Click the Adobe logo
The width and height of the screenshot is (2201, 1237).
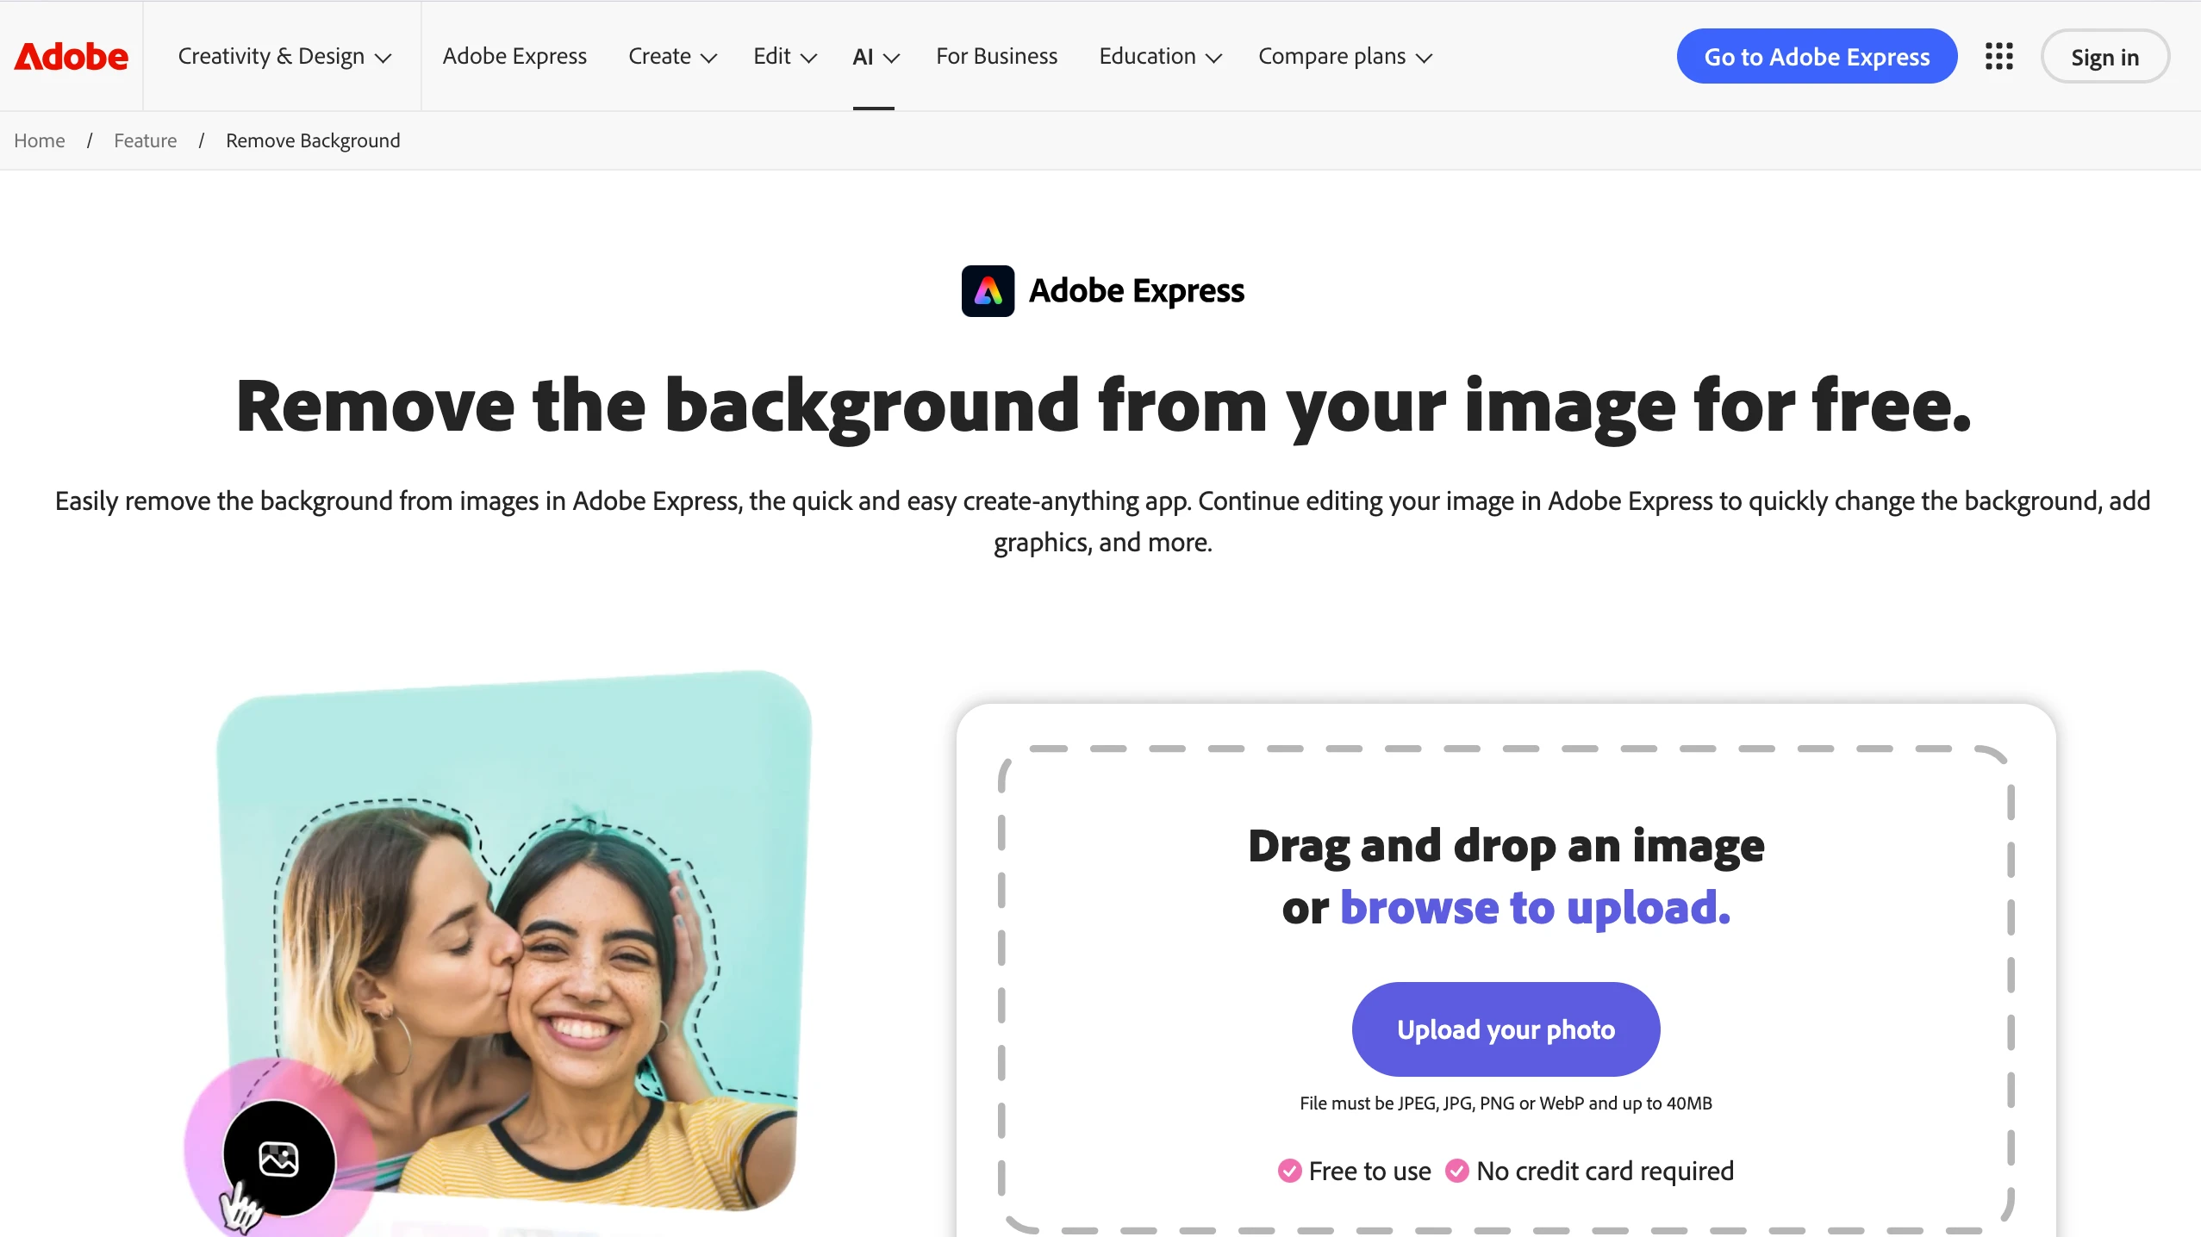[71, 55]
